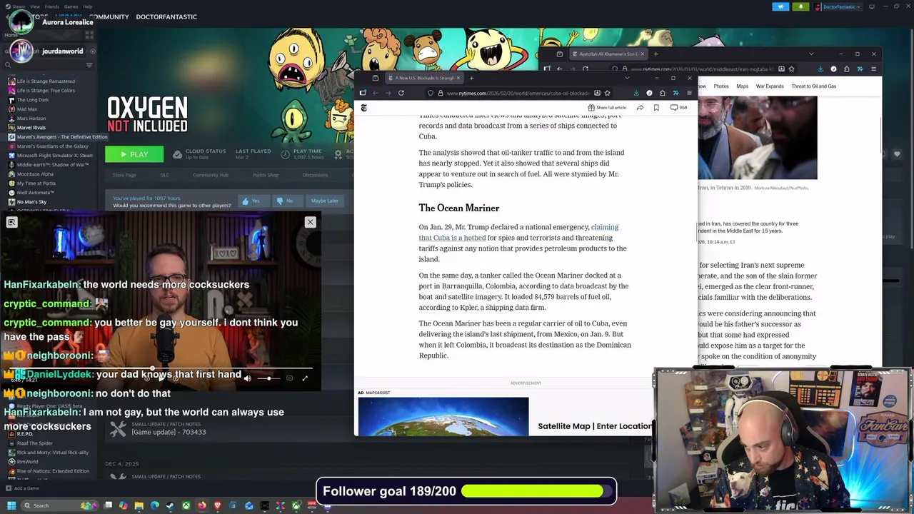Image resolution: width=914 pixels, height=514 pixels.
Task: Open Steam Games menu
Action: [71, 6]
